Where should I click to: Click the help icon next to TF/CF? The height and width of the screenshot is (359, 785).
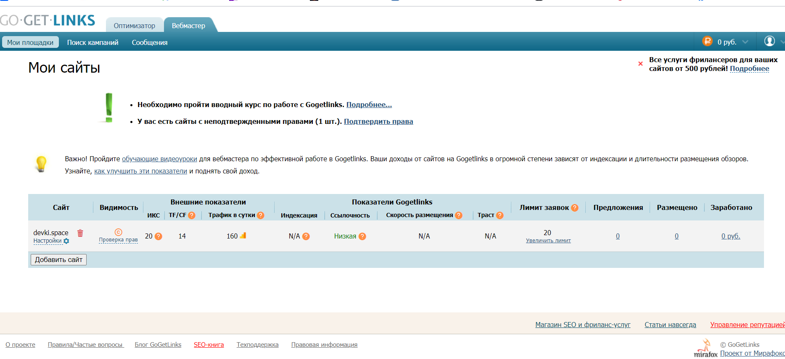click(192, 215)
